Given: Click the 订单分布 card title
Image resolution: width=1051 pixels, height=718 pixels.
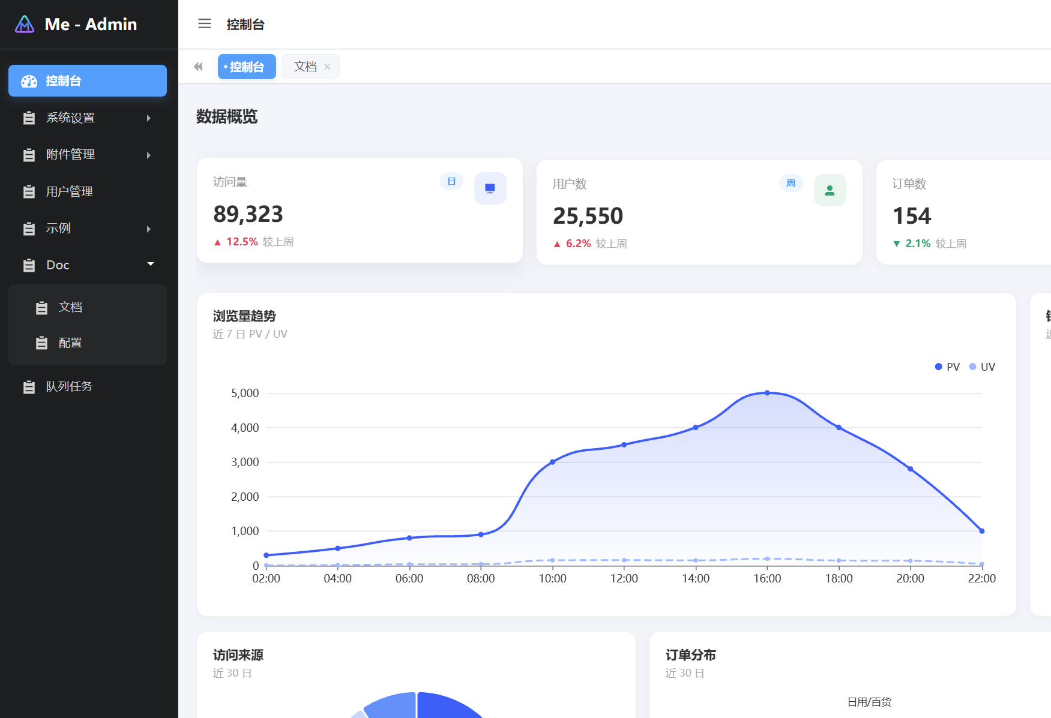Looking at the screenshot, I should point(691,655).
